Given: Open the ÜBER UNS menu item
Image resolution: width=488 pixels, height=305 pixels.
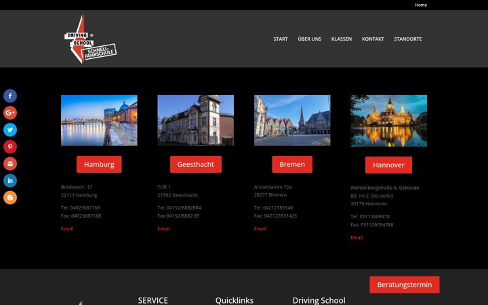Looking at the screenshot, I should pos(309,39).
